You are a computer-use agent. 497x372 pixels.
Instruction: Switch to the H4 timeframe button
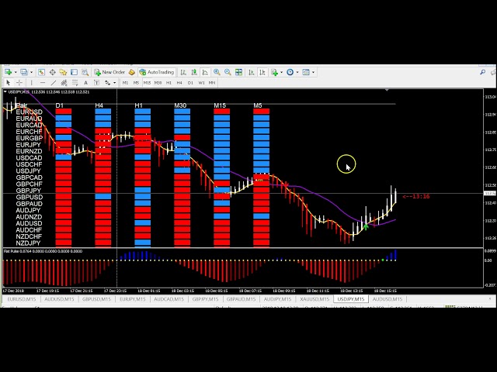(179, 82)
